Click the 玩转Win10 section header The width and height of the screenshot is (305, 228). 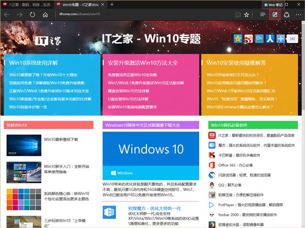pos(49,125)
